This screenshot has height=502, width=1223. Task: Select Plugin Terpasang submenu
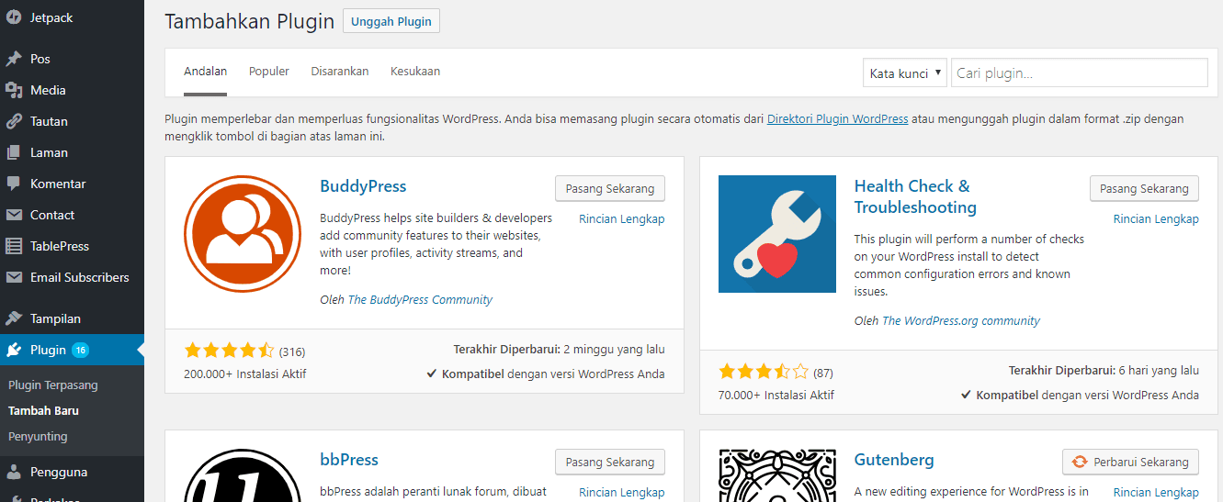(53, 385)
